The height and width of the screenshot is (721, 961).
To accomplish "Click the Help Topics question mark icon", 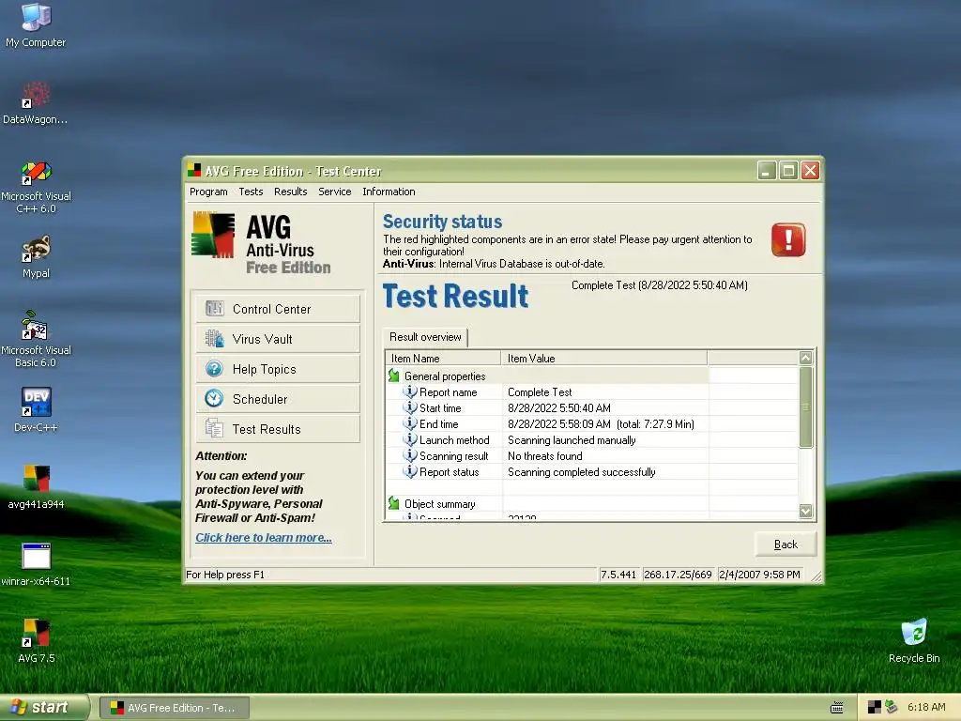I will [x=215, y=368].
